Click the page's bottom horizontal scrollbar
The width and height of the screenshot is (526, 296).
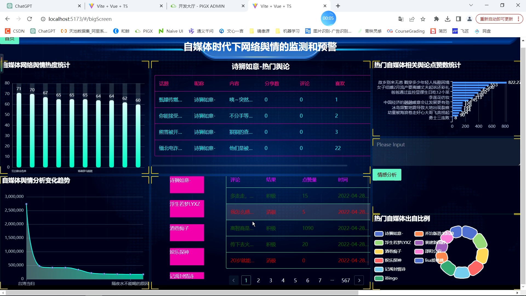[182, 293]
